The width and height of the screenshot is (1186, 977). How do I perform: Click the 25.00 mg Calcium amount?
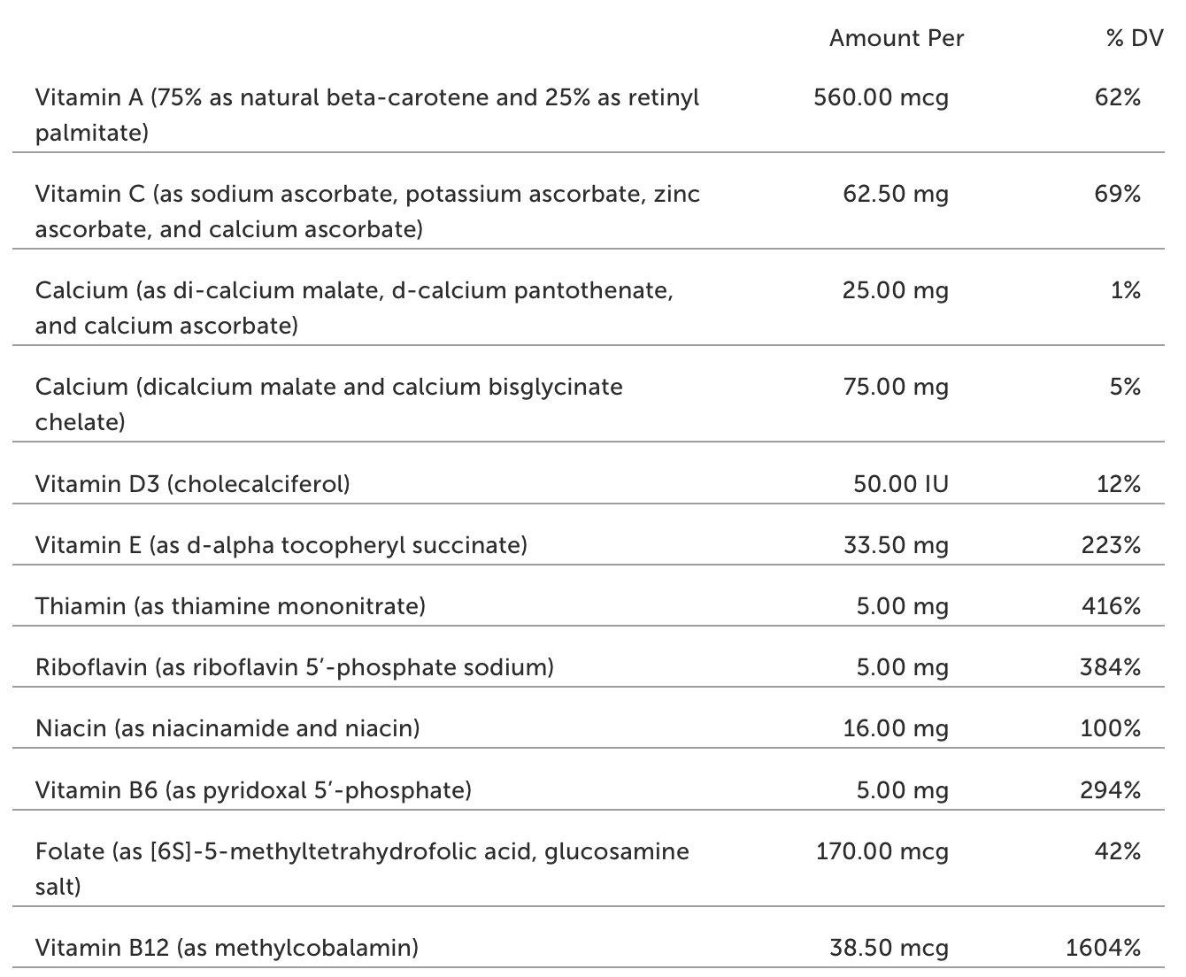[895, 289]
